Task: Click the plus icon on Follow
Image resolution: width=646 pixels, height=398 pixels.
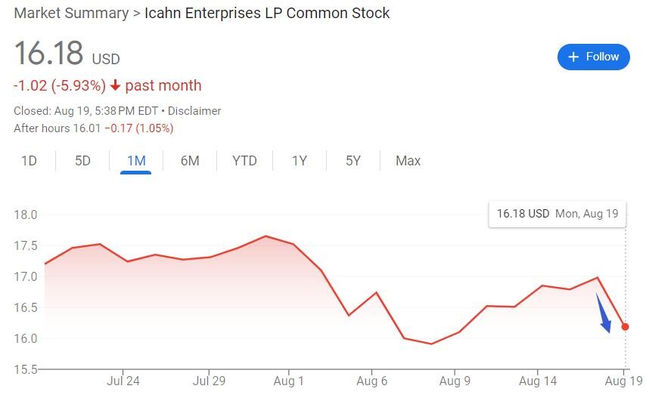Action: point(573,57)
